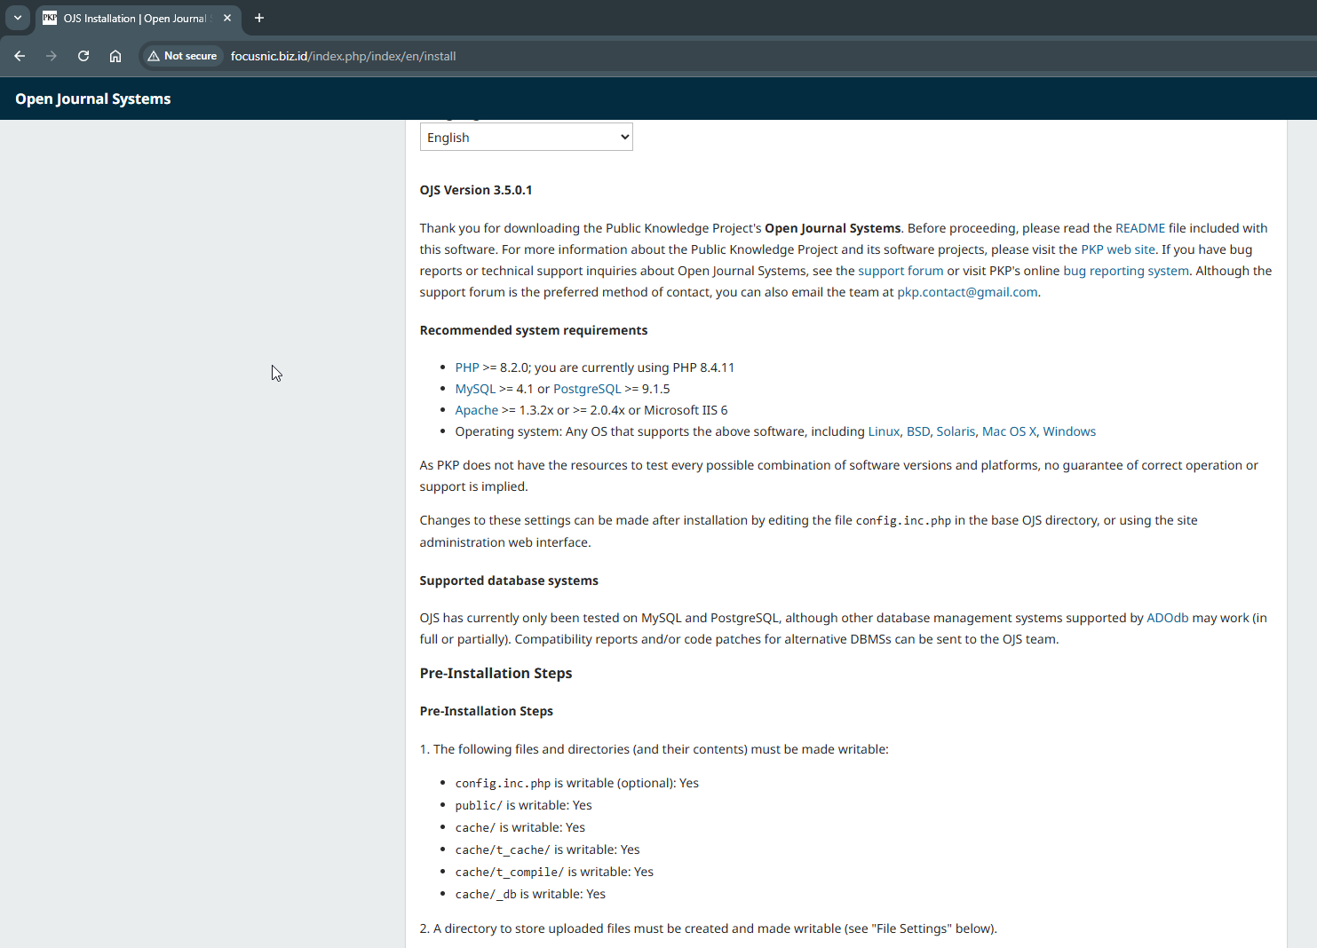This screenshot has width=1317, height=948.
Task: Click the browser back arrow
Action: 20,56
